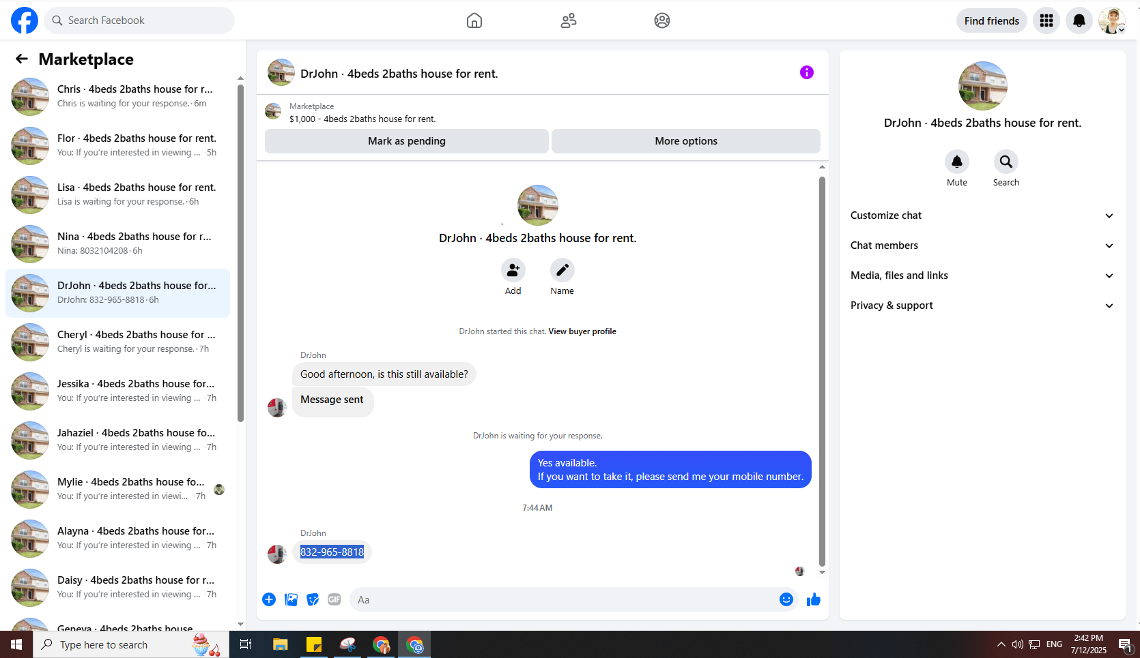Open Jessika conversation in list

[117, 391]
